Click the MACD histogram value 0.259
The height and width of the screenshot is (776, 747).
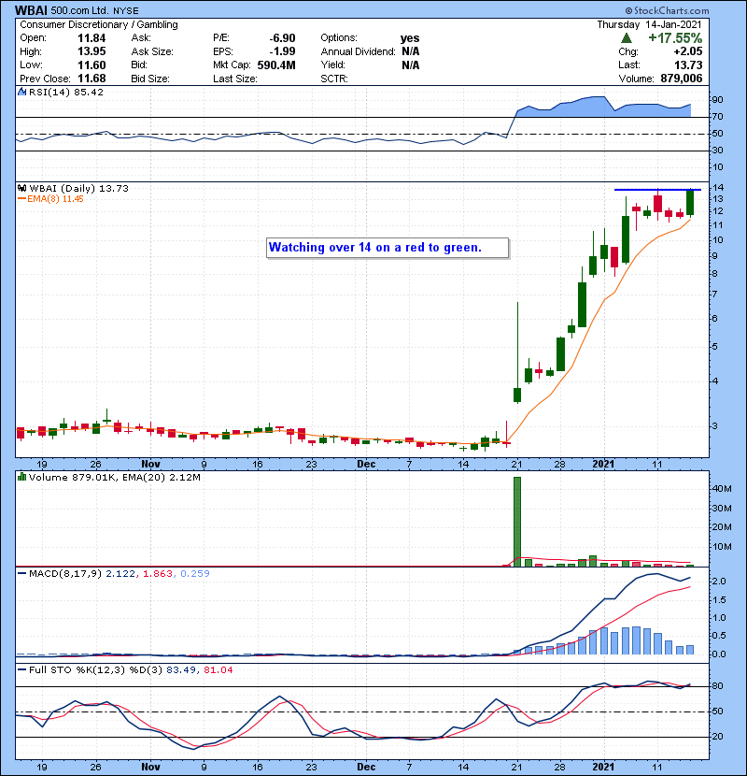(195, 574)
